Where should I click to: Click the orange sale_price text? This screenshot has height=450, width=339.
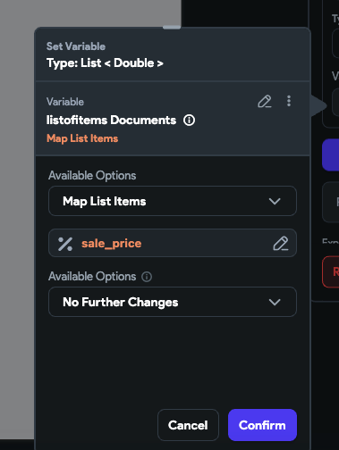coord(112,244)
